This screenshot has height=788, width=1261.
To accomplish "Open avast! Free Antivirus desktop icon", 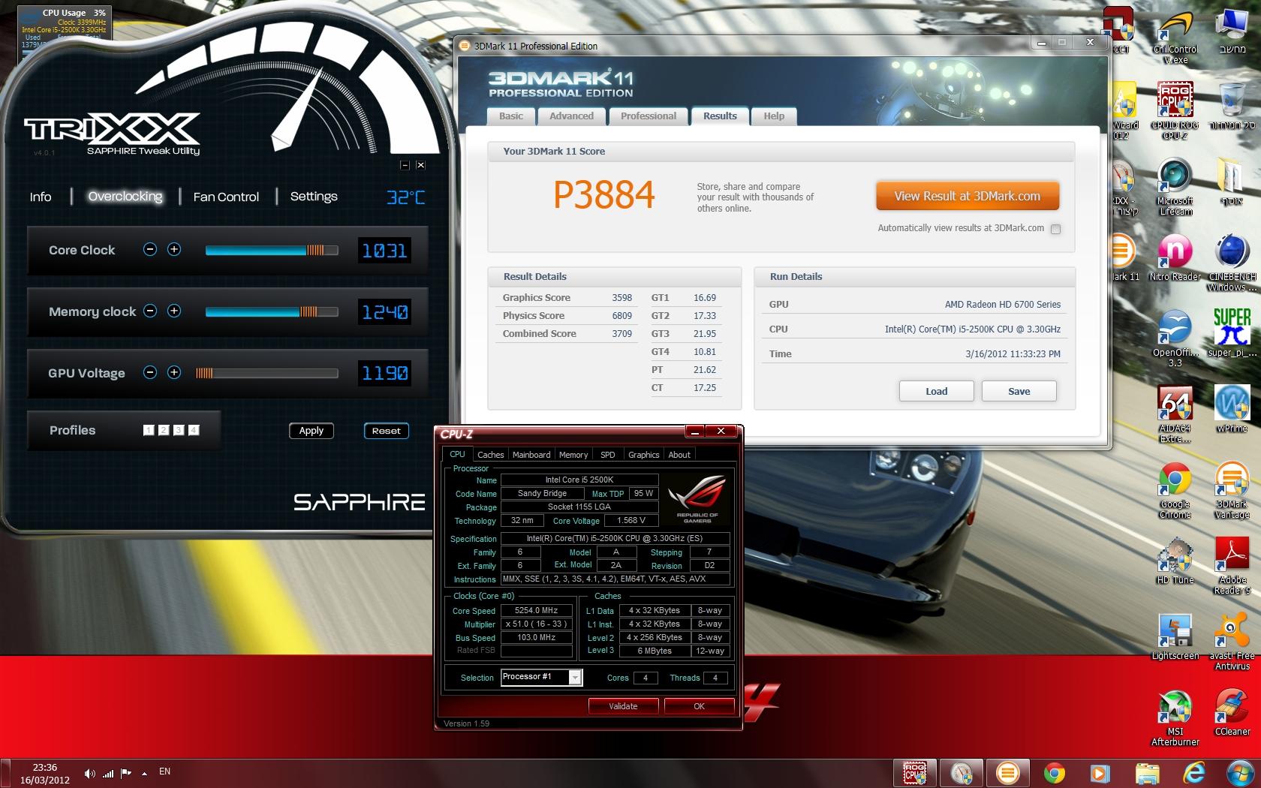I will [x=1232, y=642].
